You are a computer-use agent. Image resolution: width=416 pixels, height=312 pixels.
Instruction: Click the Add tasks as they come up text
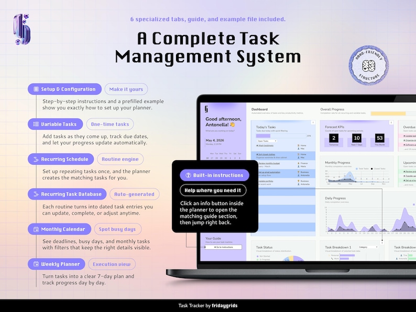(95, 139)
